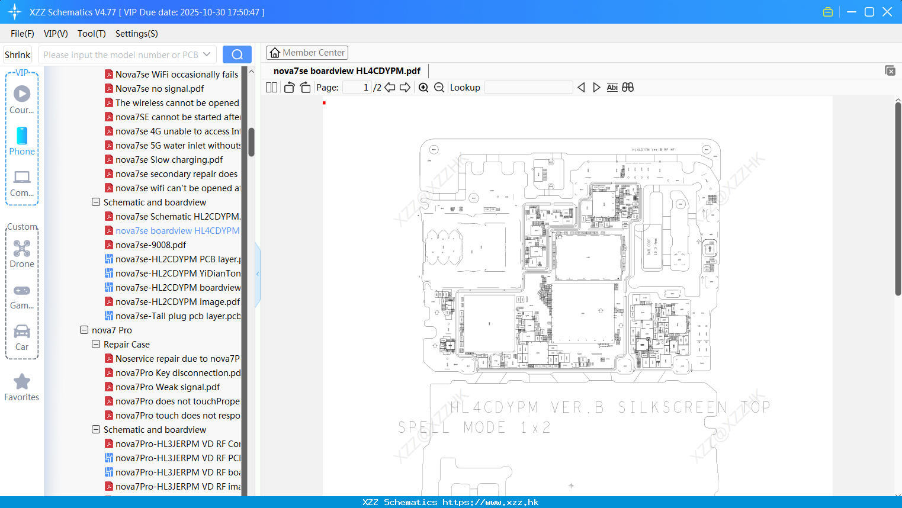Rotate the page clockwise
Screen dimensions: 902x508
coord(305,87)
